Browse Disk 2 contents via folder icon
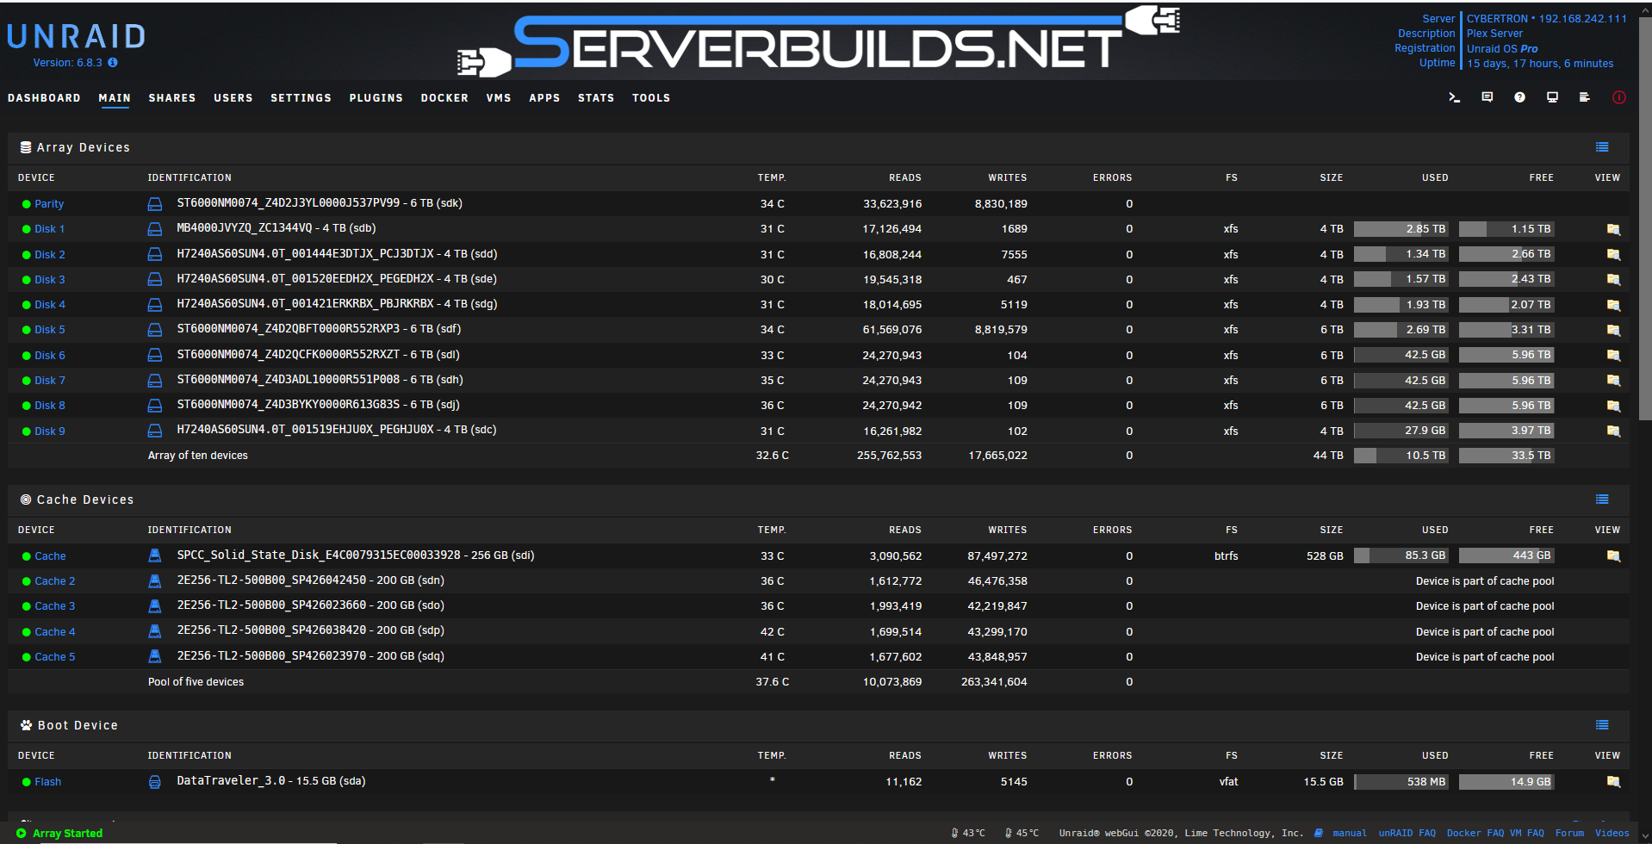Viewport: 1652px width, 844px height. click(x=1613, y=254)
